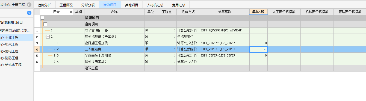Click the 单位 column header
The width and height of the screenshot is (366, 101).
151,12
